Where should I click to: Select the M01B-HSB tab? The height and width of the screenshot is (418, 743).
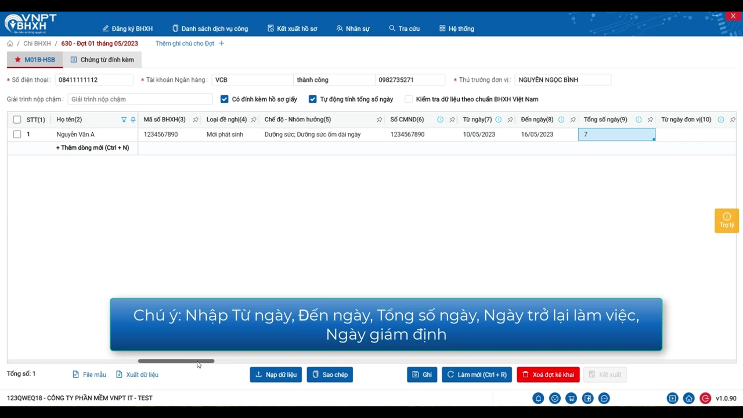35,60
